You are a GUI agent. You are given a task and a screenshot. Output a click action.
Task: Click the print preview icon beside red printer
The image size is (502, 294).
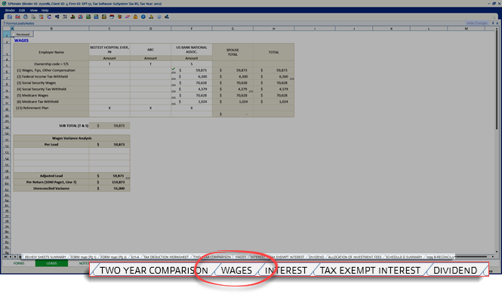click(x=26, y=17)
